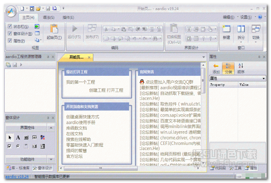This screenshot has height=183, width=271.
Task: Close the 开始页 document tab
Action: tap(89, 57)
